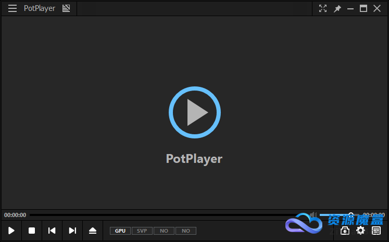Click the second NO status indicator
The image size is (389, 242).
[186, 231]
